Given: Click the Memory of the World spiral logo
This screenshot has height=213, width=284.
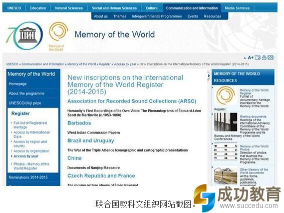Looking at the screenshot, I should [58, 36].
